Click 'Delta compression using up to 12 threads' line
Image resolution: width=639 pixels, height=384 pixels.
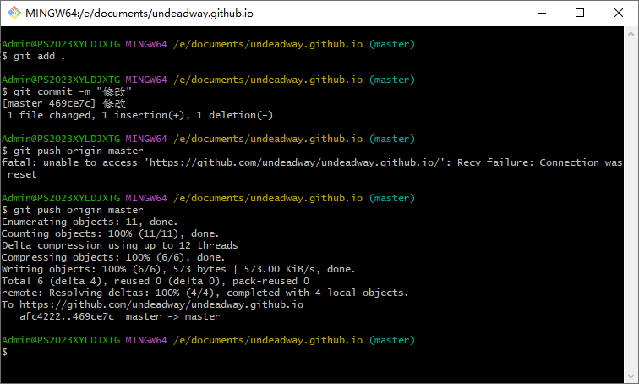(x=119, y=245)
